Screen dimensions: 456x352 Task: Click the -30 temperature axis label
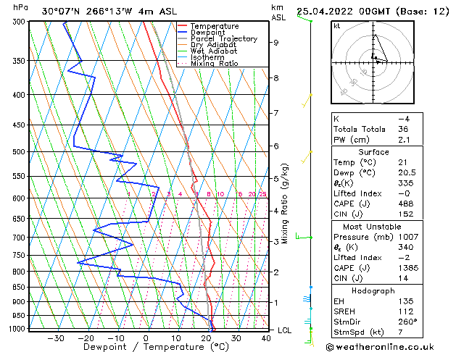point(56,339)
